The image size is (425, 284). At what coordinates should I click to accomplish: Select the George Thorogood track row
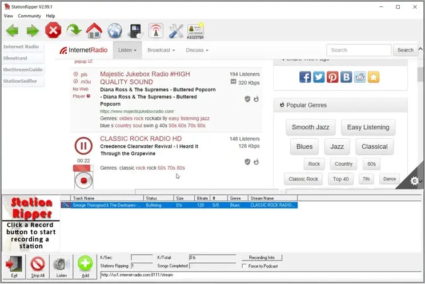point(179,205)
